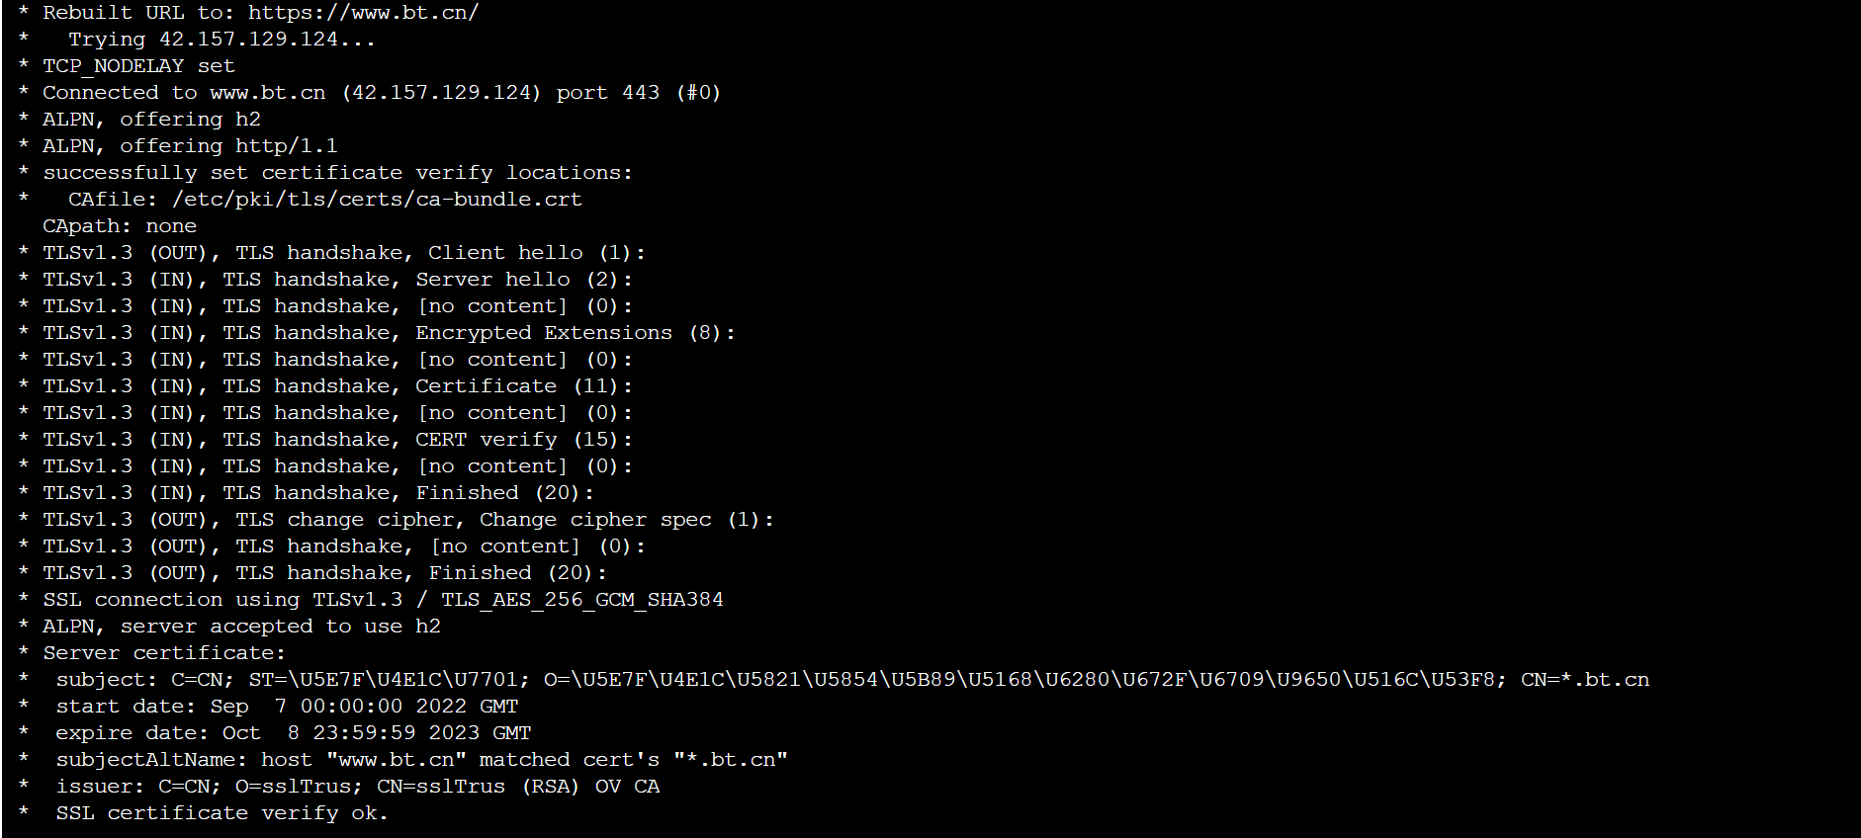The height and width of the screenshot is (838, 1861).
Task: Click the https://www.bt.cn/ URL in first line
Action: click(x=363, y=13)
